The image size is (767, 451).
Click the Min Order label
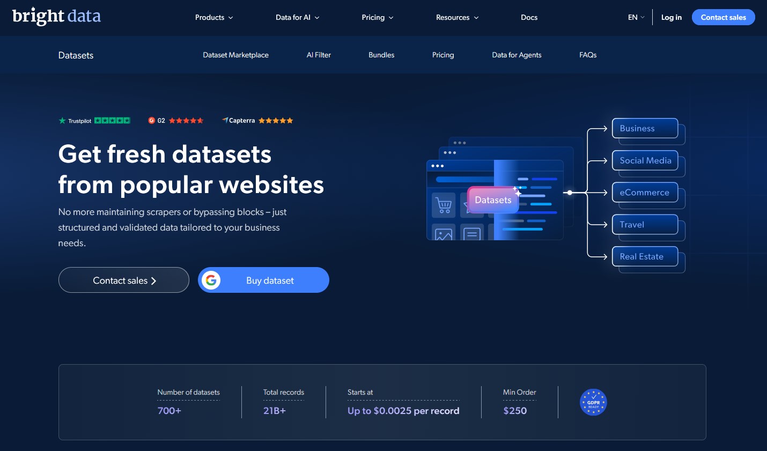(520, 392)
